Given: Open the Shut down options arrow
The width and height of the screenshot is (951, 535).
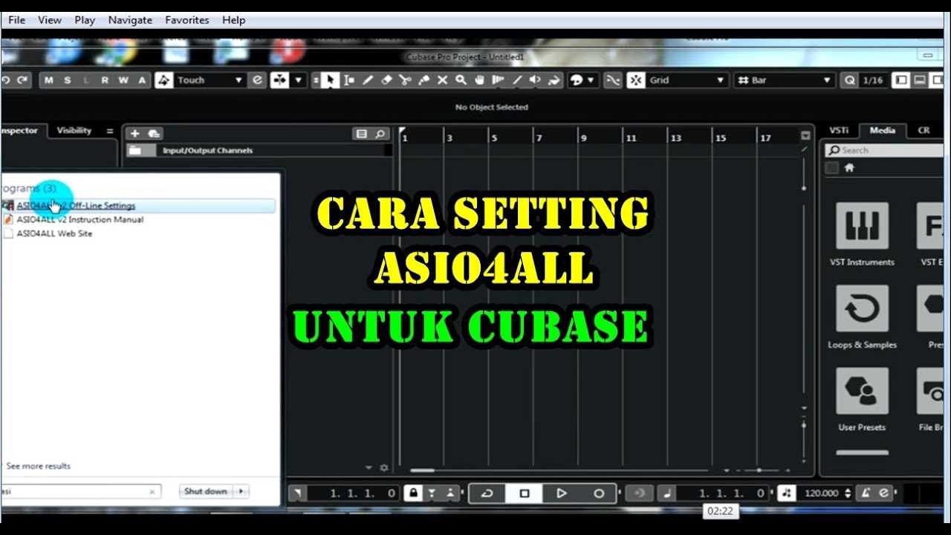Looking at the screenshot, I should pos(241,491).
